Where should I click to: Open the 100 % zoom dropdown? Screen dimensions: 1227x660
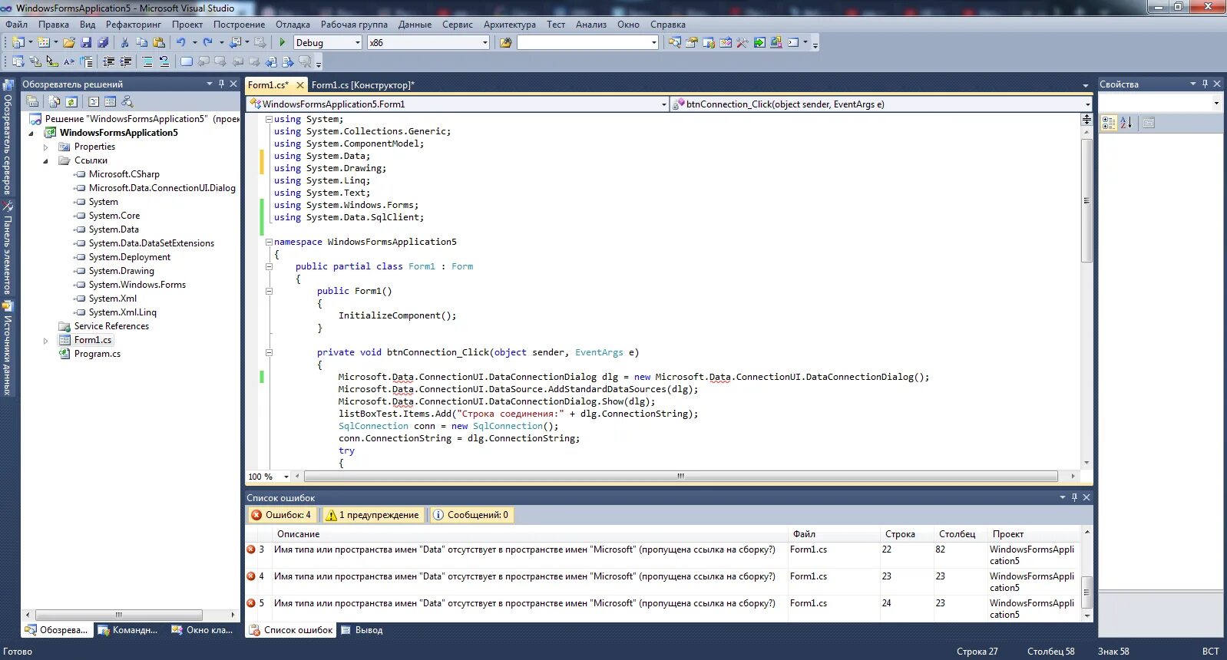point(286,477)
